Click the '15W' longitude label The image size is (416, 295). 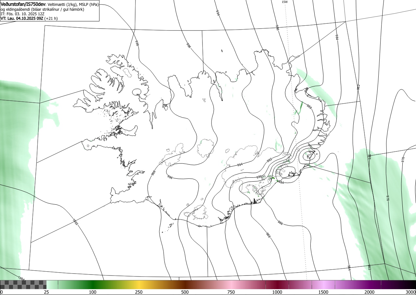pyautogui.click(x=284, y=2)
